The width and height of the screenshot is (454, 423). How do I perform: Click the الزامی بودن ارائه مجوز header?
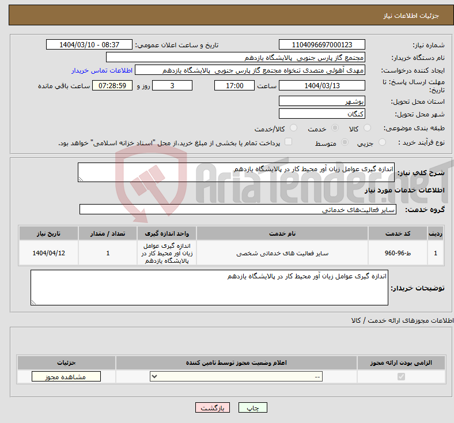(x=401, y=362)
